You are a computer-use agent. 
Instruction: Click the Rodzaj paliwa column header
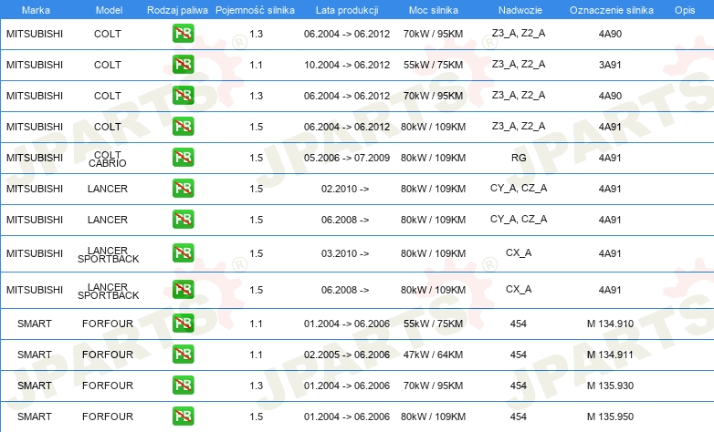(177, 10)
